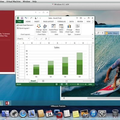120x120 pixels.
Task: Open the Name Box dropdown arrow
Action: tap(28, 39)
